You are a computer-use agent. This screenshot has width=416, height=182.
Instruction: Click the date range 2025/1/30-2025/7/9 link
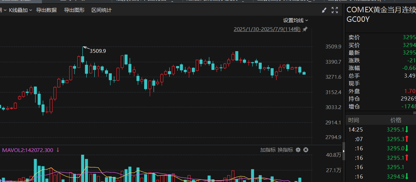[x=267, y=29]
